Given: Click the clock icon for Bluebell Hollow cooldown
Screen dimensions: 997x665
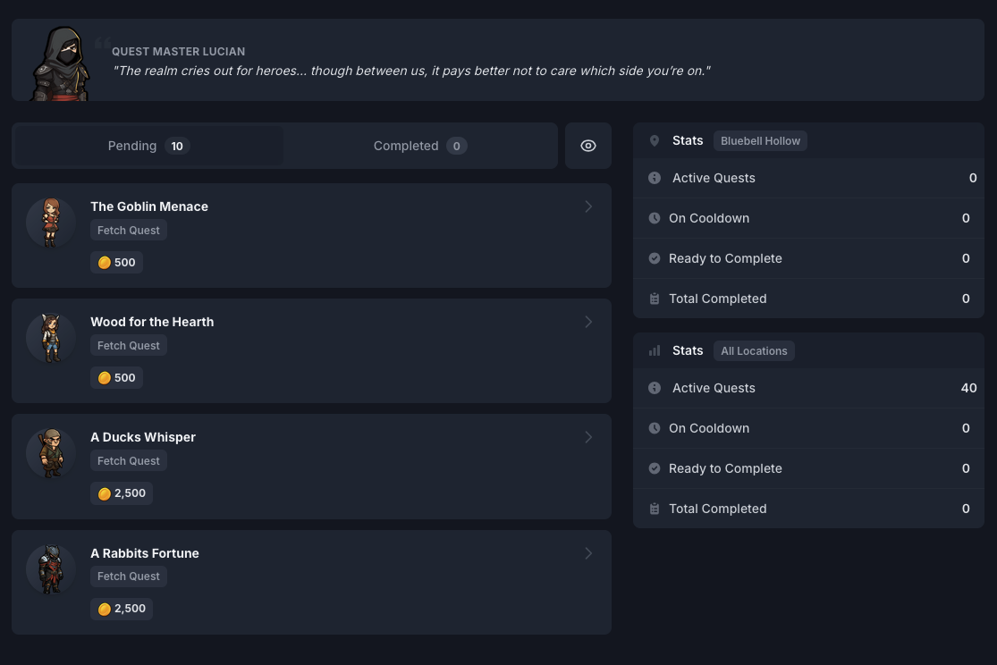Looking at the screenshot, I should click(655, 218).
